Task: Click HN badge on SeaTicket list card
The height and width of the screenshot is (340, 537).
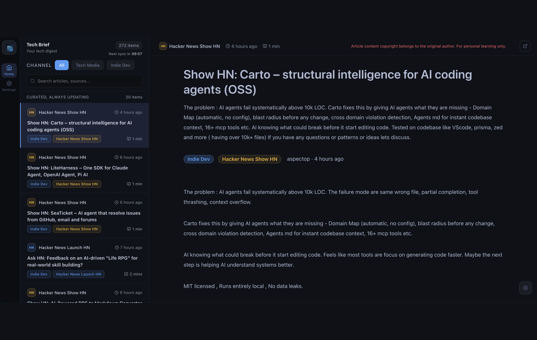Action: pos(31,203)
